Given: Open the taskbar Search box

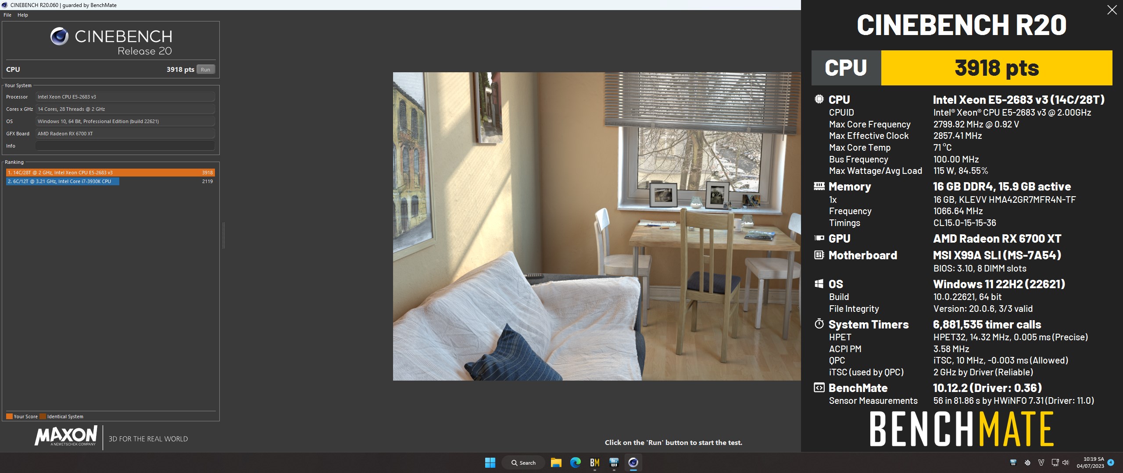Looking at the screenshot, I should (523, 462).
